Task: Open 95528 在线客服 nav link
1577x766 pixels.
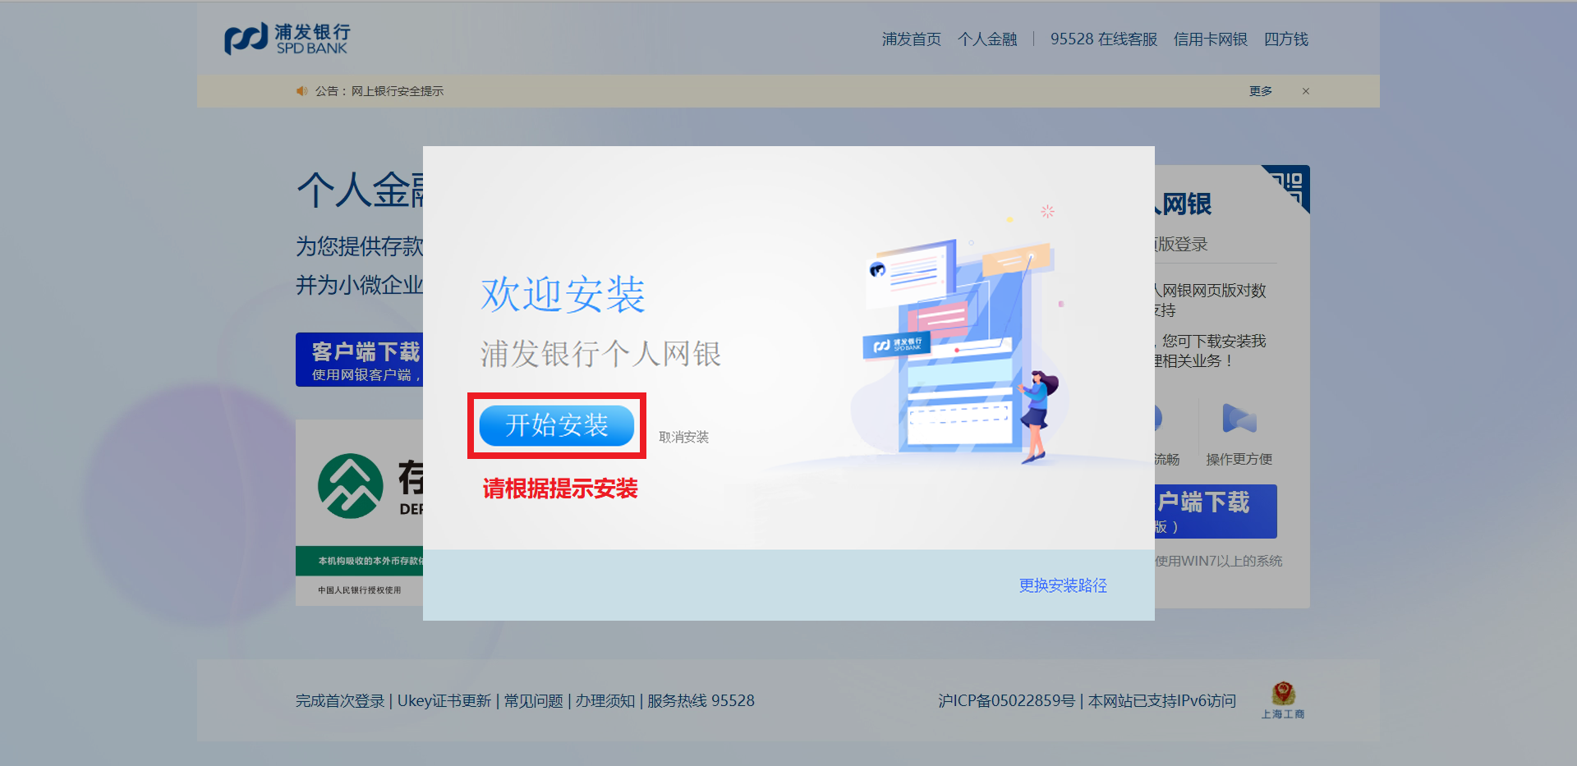Action: (1104, 39)
